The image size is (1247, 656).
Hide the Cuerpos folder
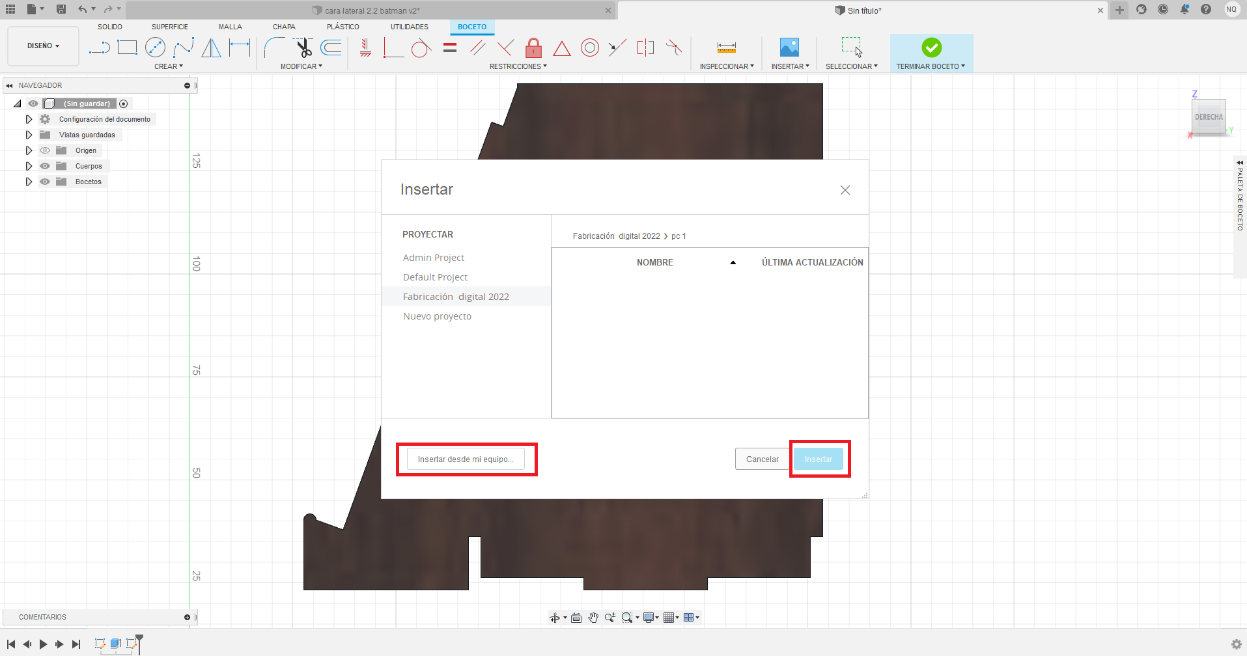(x=45, y=166)
